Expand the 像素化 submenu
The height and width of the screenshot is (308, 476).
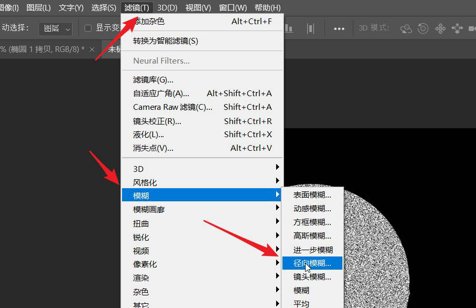[x=202, y=264]
